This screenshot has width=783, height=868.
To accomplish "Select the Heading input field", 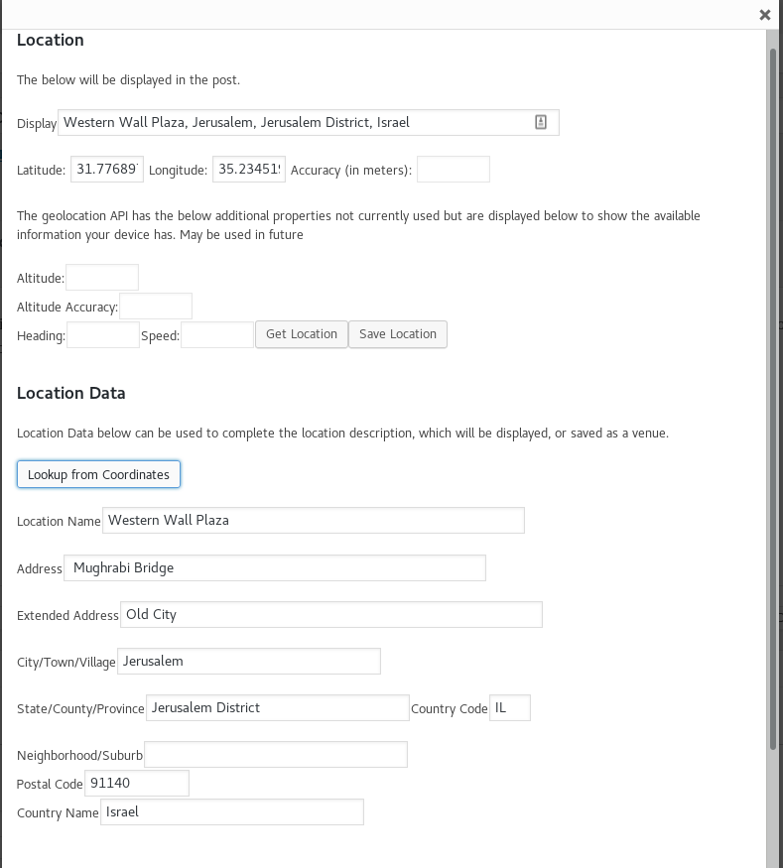I will 103,335.
